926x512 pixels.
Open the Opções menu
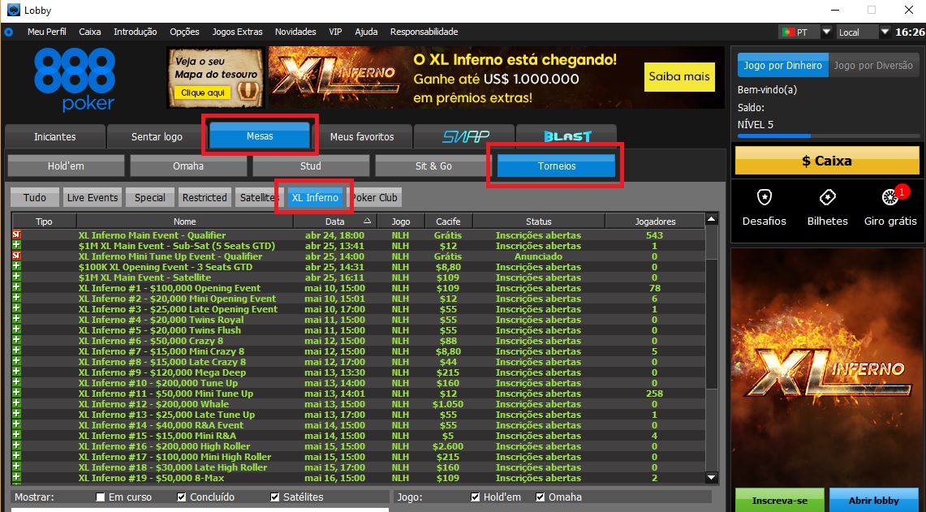point(184,32)
